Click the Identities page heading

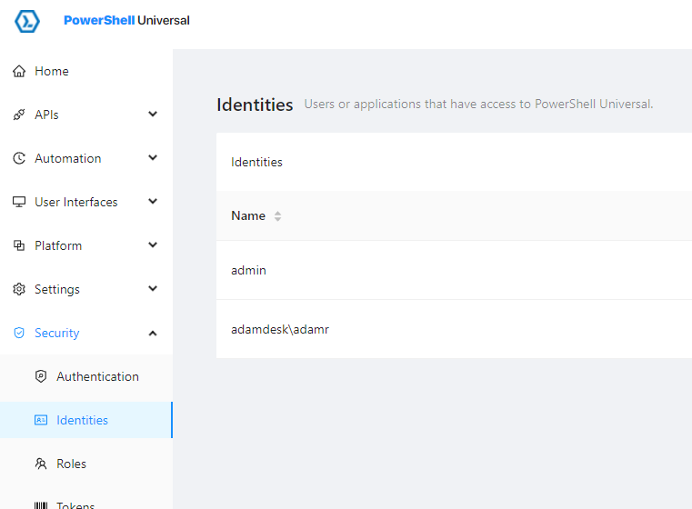255,105
